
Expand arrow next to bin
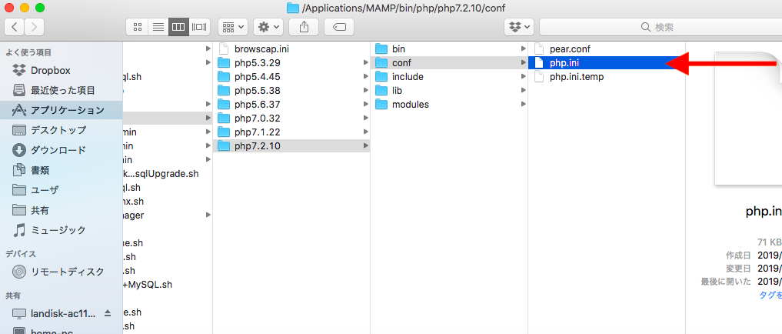[523, 49]
